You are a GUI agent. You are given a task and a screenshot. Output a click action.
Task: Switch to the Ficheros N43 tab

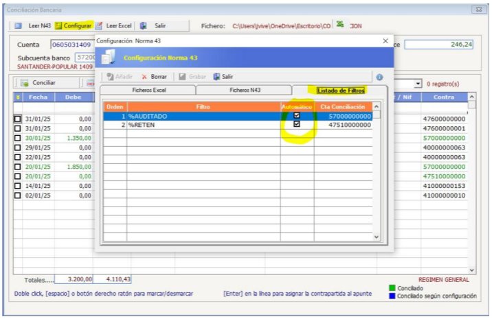244,90
